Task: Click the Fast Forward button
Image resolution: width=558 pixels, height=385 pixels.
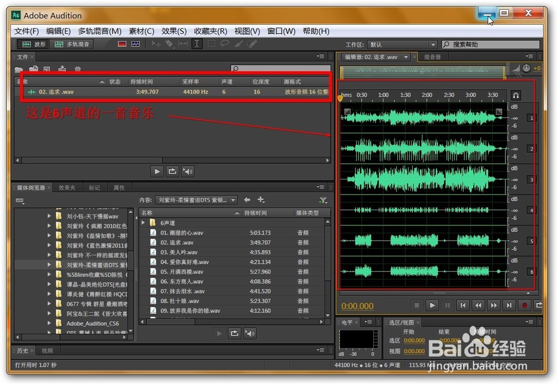Action: [494, 305]
